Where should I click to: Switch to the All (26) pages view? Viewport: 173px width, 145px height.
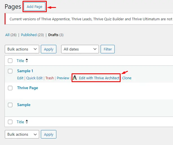pos(11,35)
